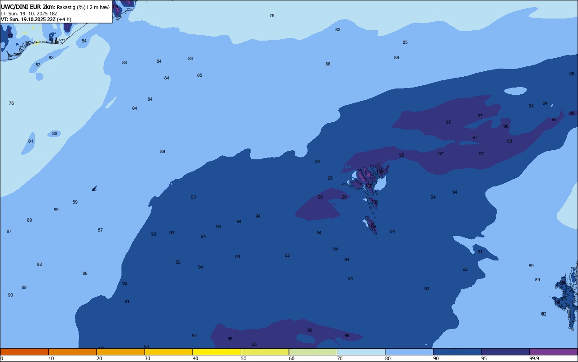
Task: Click the legend tick label 10
Action: click(51, 358)
